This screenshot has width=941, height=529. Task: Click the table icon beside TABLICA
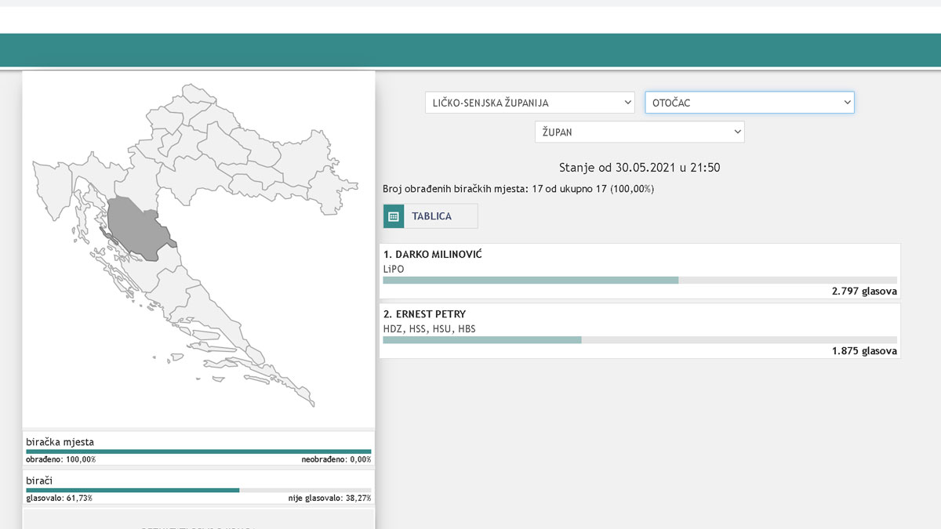click(x=394, y=216)
